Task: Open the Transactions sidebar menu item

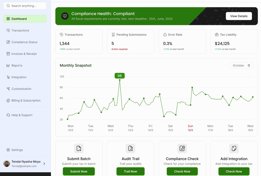Action: 20,30
